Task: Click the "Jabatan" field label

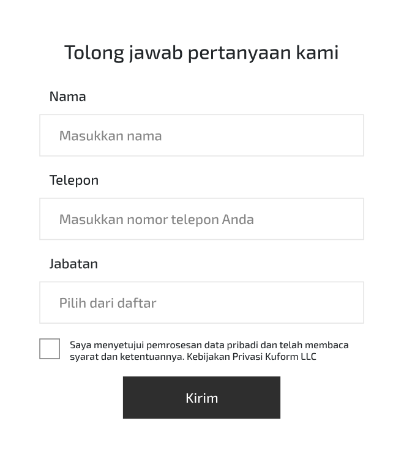Action: click(x=73, y=264)
